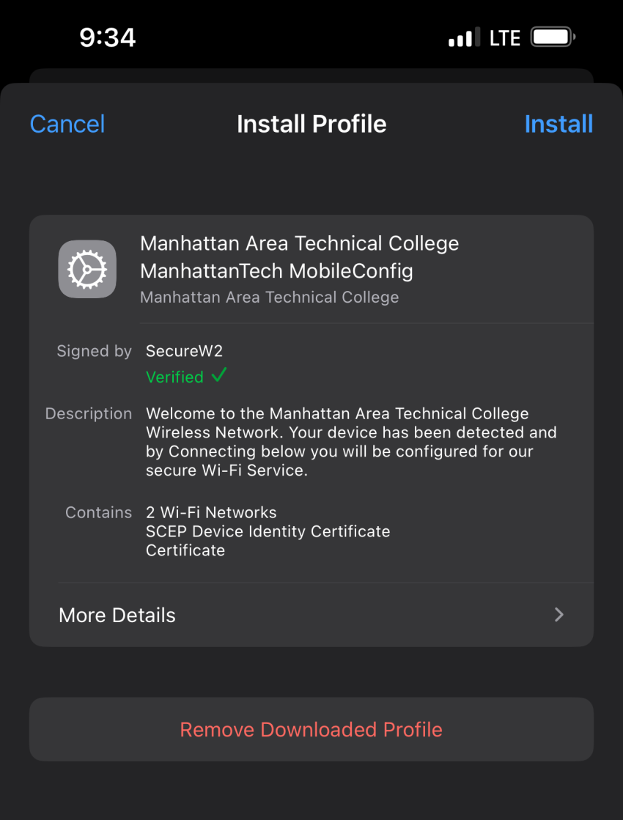Tap the green Verified checkmark icon
Viewport: 623px width, 820px height.
pos(219,375)
